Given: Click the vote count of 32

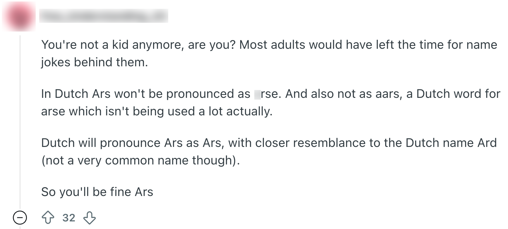Looking at the screenshot, I should point(69,218).
